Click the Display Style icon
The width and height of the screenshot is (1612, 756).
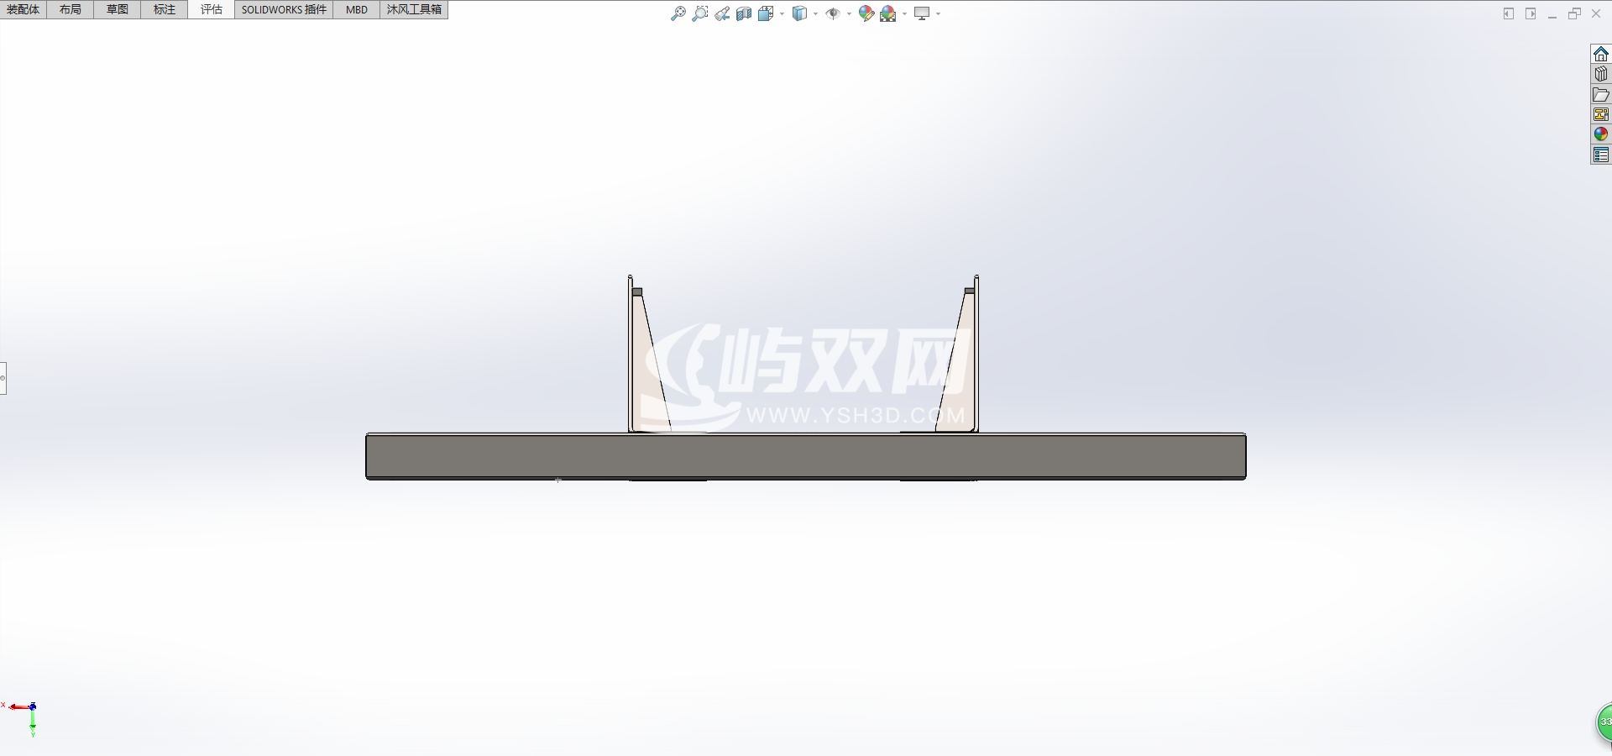pos(800,13)
